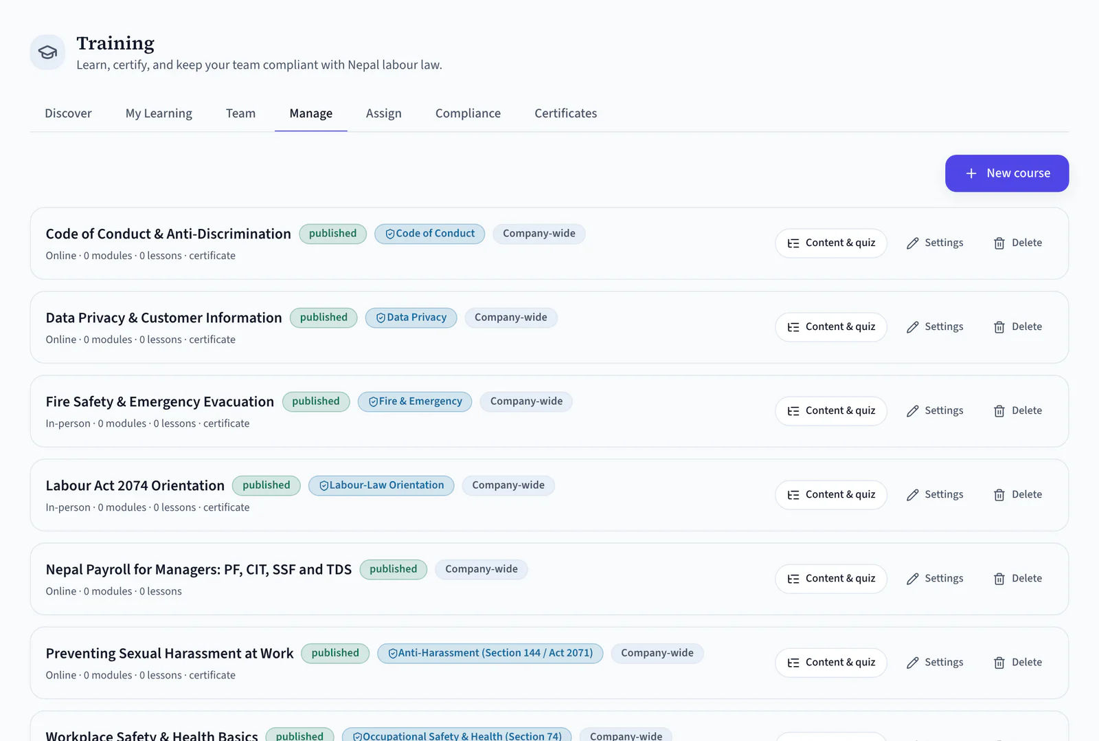Viewport: 1099px width, 741px height.
Task: Switch to the Certificates tab
Action: coord(566,113)
